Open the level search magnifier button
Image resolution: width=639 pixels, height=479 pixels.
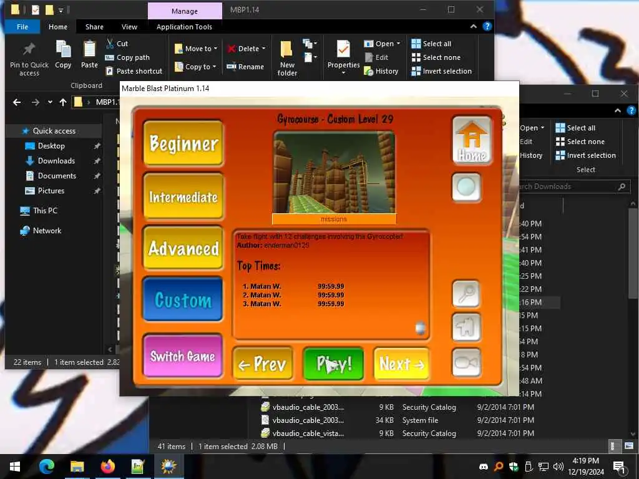466,293
